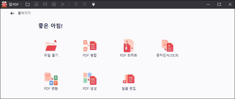Go back with the left arrow icon

pos(12,13)
